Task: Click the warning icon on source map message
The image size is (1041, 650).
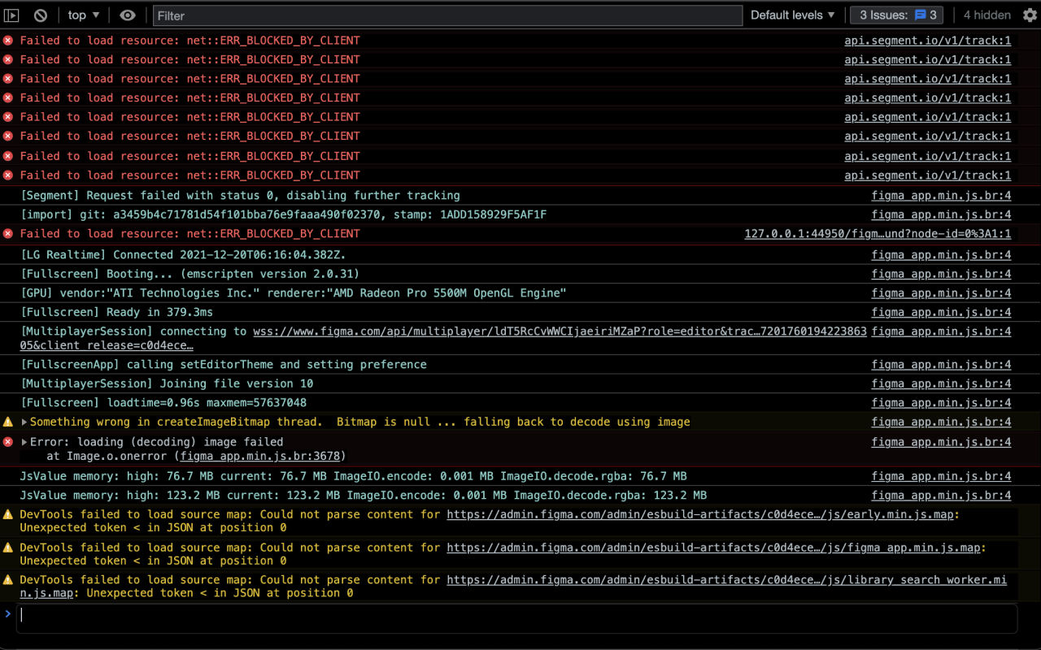Action: (x=7, y=514)
